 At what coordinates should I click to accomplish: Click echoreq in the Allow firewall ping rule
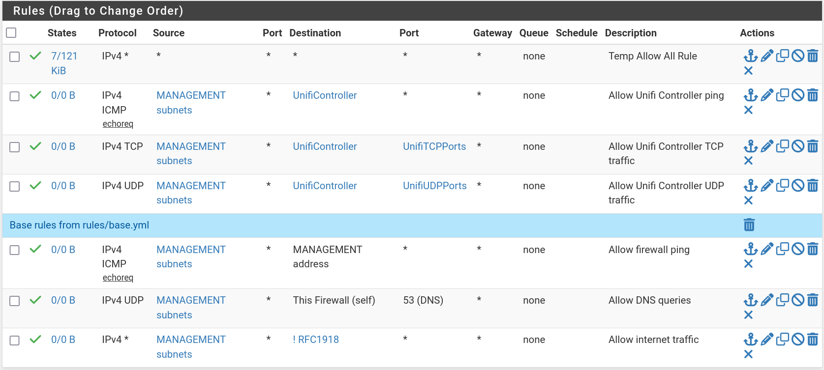click(118, 278)
